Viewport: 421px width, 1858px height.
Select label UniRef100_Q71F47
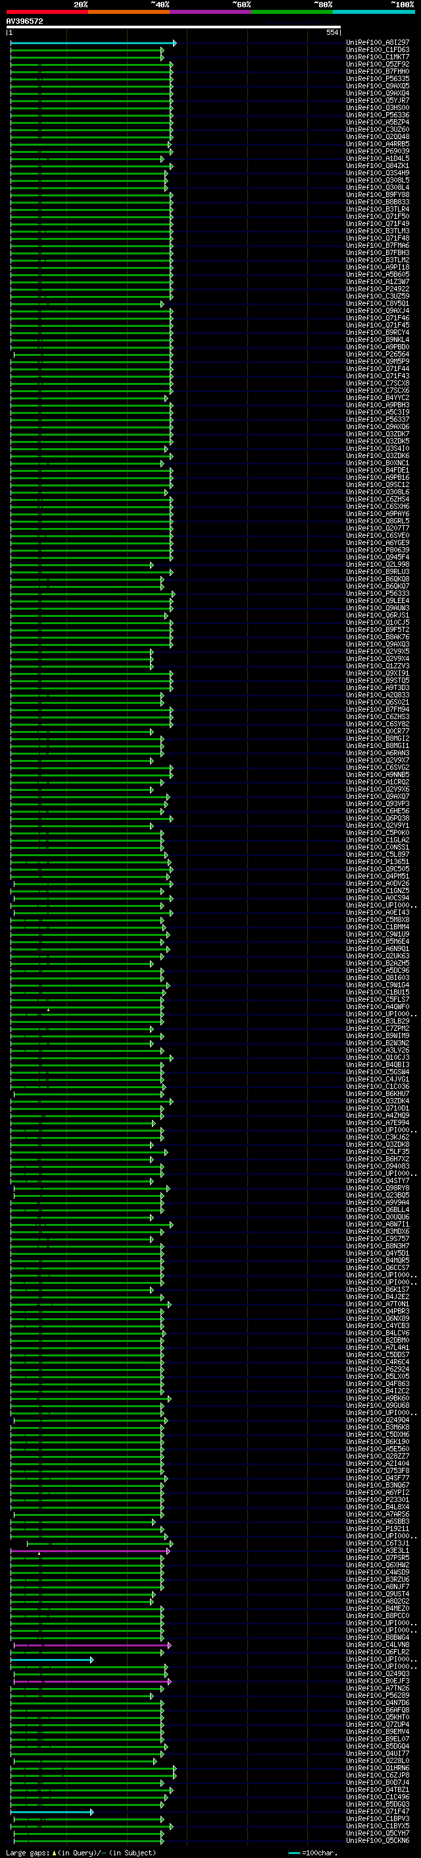click(x=378, y=1812)
